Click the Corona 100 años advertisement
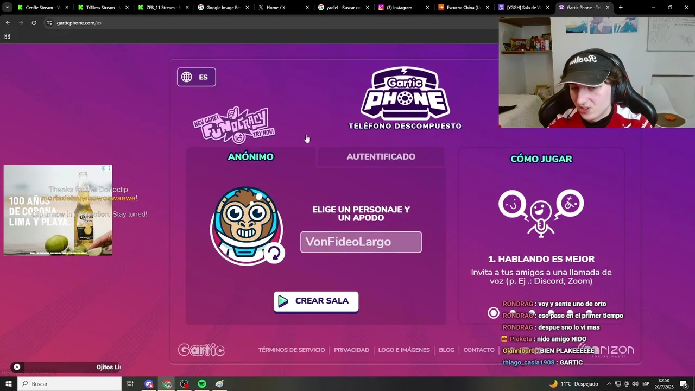Viewport: 695px width, 391px height. (x=58, y=211)
